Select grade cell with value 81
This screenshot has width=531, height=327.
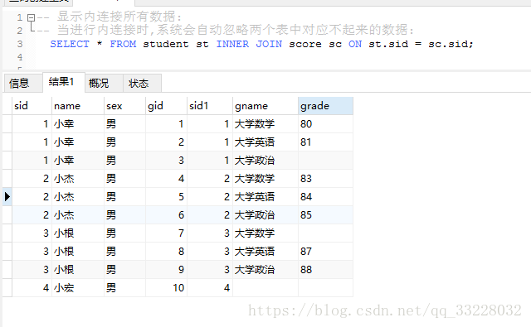(325, 142)
